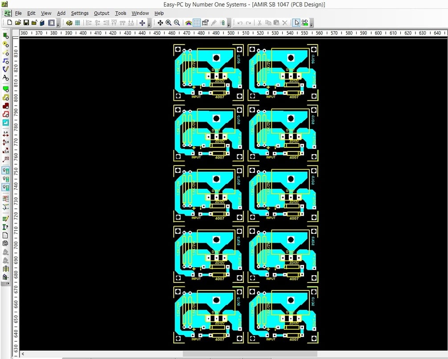Open the Output menu
Image resolution: width=448 pixels, height=359 pixels.
pyautogui.click(x=101, y=13)
